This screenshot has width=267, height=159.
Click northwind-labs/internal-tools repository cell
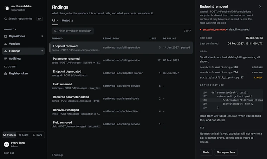121,99
